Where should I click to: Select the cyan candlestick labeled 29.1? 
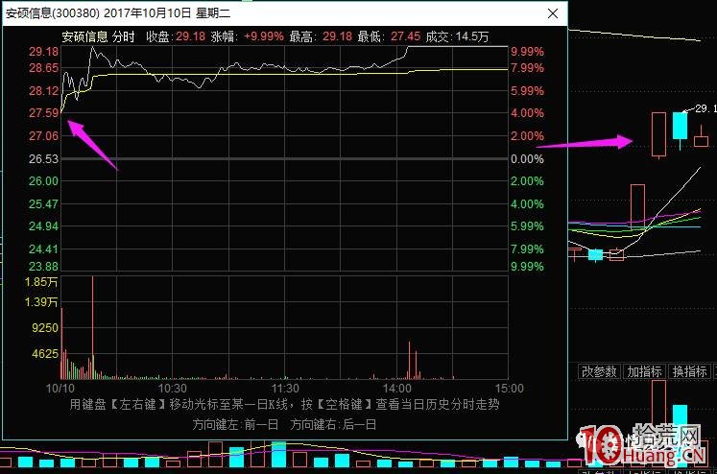pyautogui.click(x=680, y=126)
